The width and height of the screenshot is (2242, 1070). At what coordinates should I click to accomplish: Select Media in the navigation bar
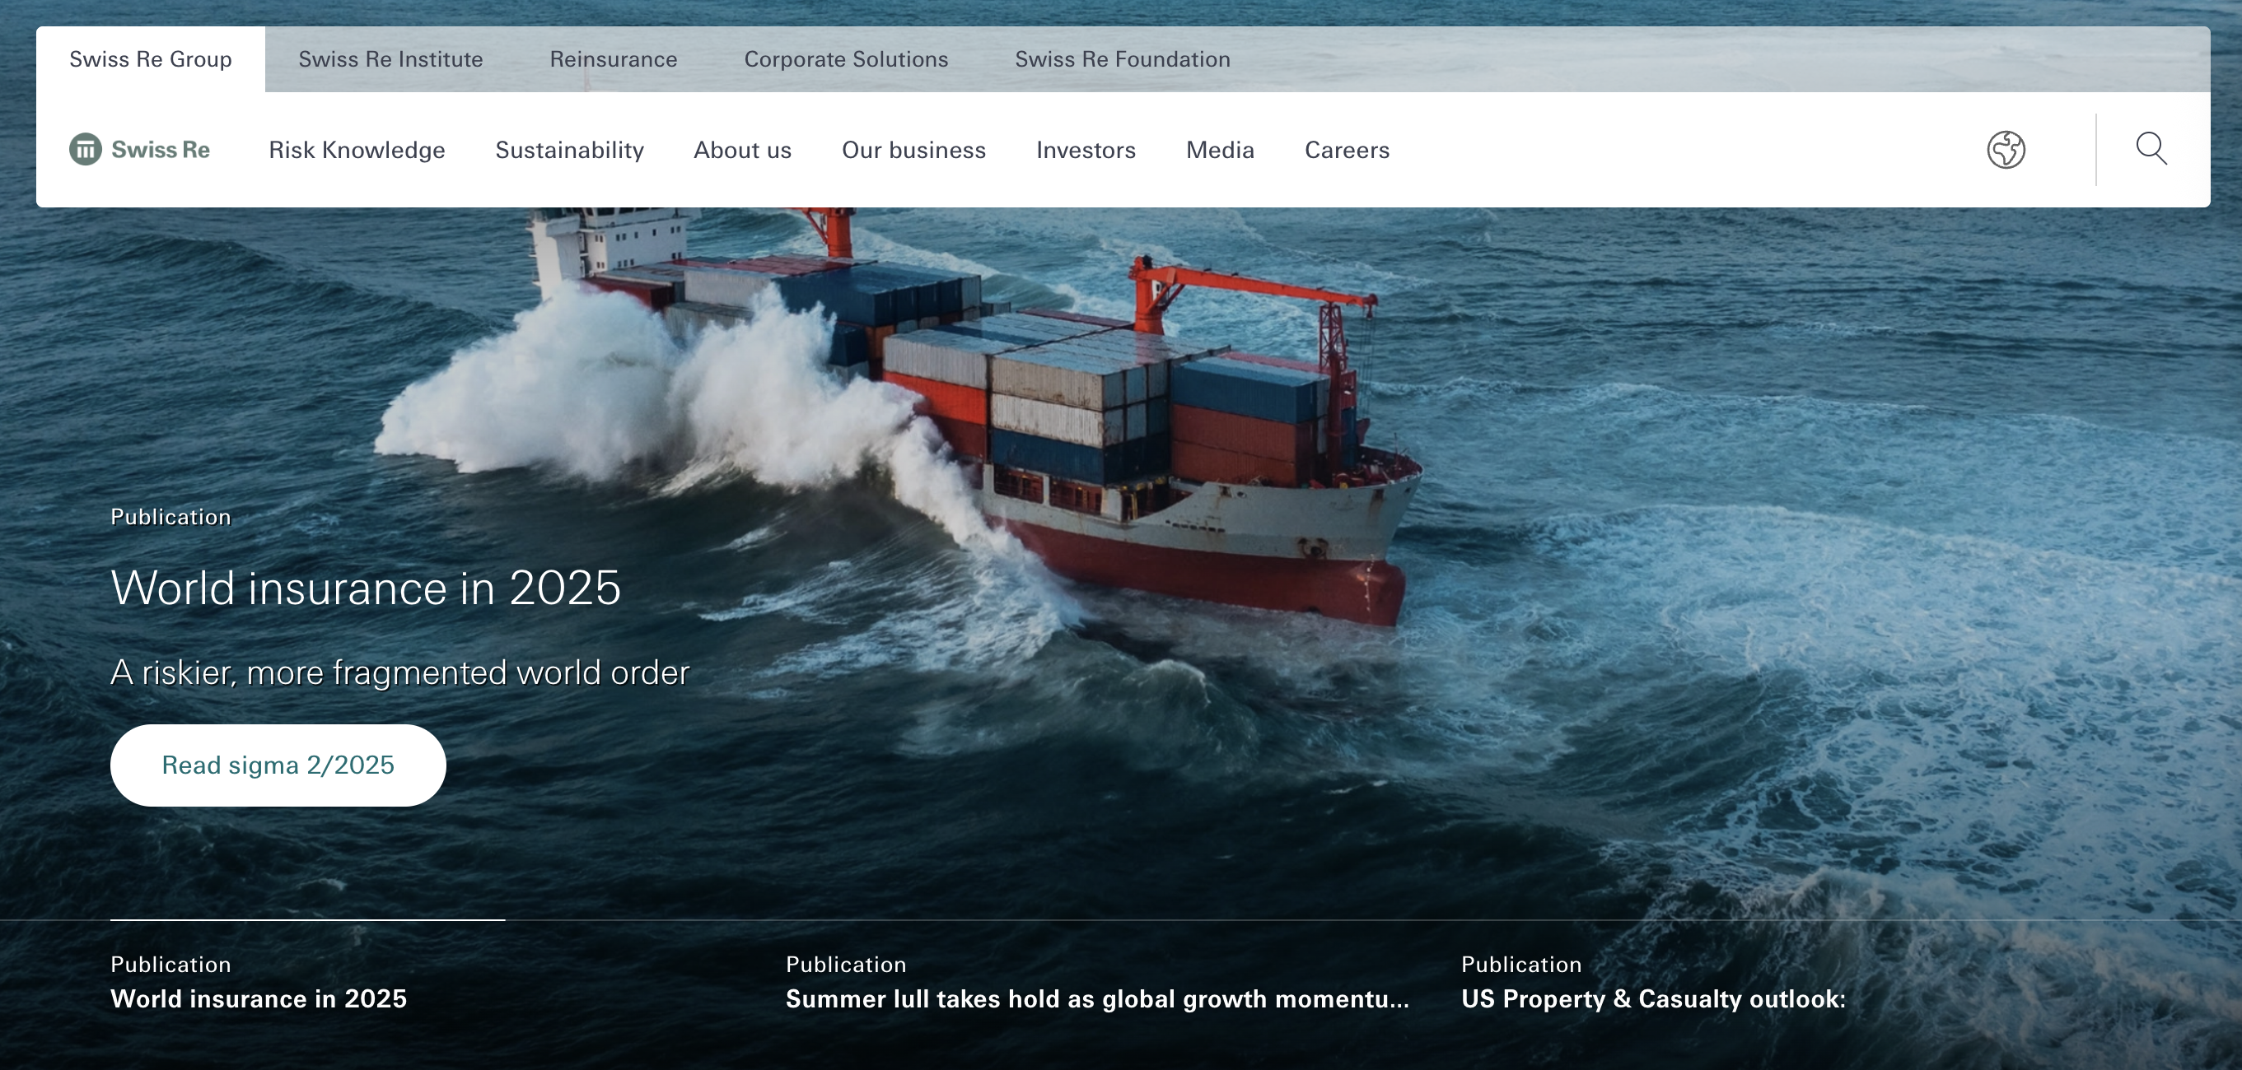tap(1219, 150)
